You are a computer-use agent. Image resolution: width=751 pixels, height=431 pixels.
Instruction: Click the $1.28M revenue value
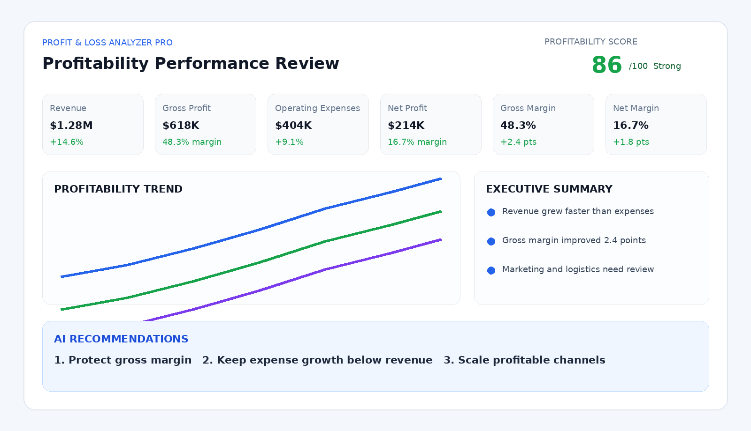click(71, 126)
